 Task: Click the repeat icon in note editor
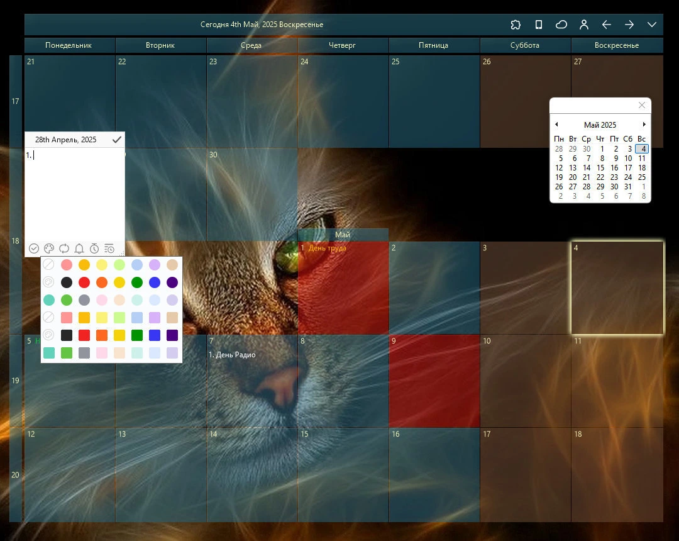click(64, 248)
